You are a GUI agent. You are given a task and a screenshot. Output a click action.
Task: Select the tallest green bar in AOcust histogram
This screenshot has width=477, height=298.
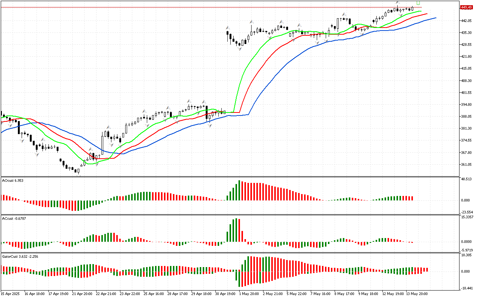coord(238,190)
